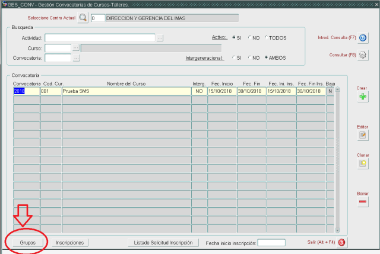This screenshot has width=380, height=254.
Task: Select the Activo TODOS radio button
Action: coord(266,38)
